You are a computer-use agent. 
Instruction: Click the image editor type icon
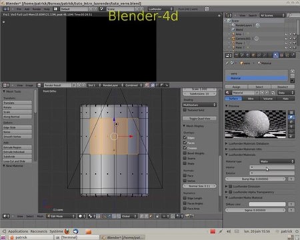pos(5,85)
